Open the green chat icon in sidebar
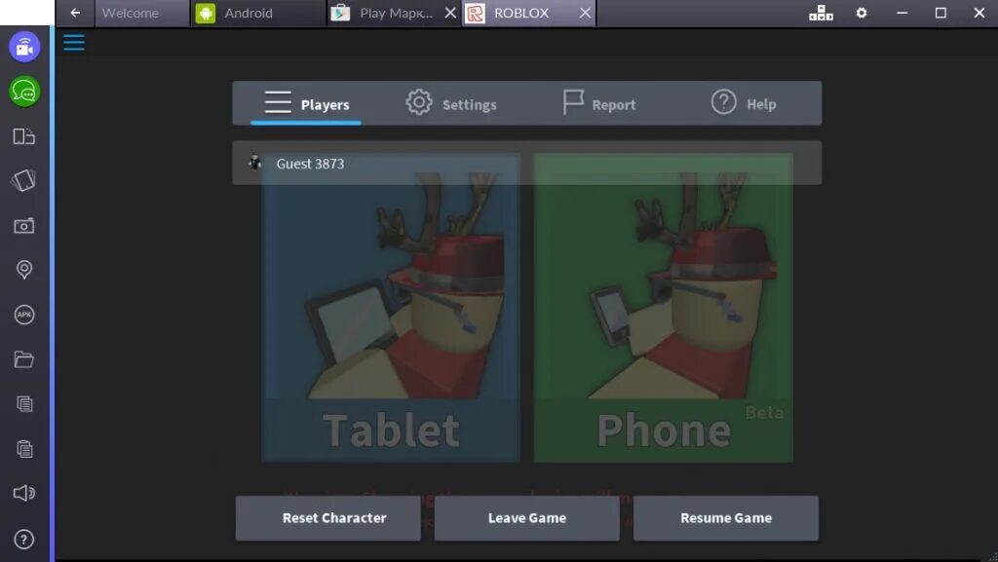The width and height of the screenshot is (998, 562). (x=24, y=92)
